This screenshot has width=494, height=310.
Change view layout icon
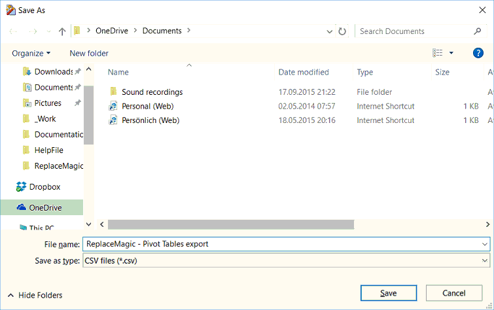coord(437,53)
